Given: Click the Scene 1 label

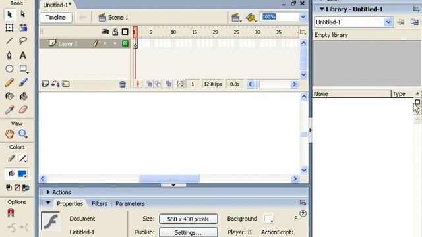Looking at the screenshot, I should coord(118,18).
